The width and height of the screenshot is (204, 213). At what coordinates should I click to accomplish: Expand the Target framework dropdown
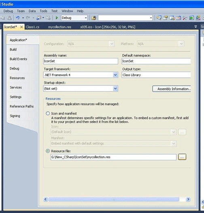115,75
